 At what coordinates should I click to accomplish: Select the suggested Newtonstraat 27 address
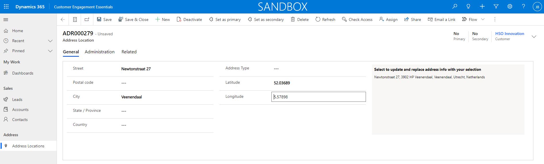pyautogui.click(x=429, y=77)
